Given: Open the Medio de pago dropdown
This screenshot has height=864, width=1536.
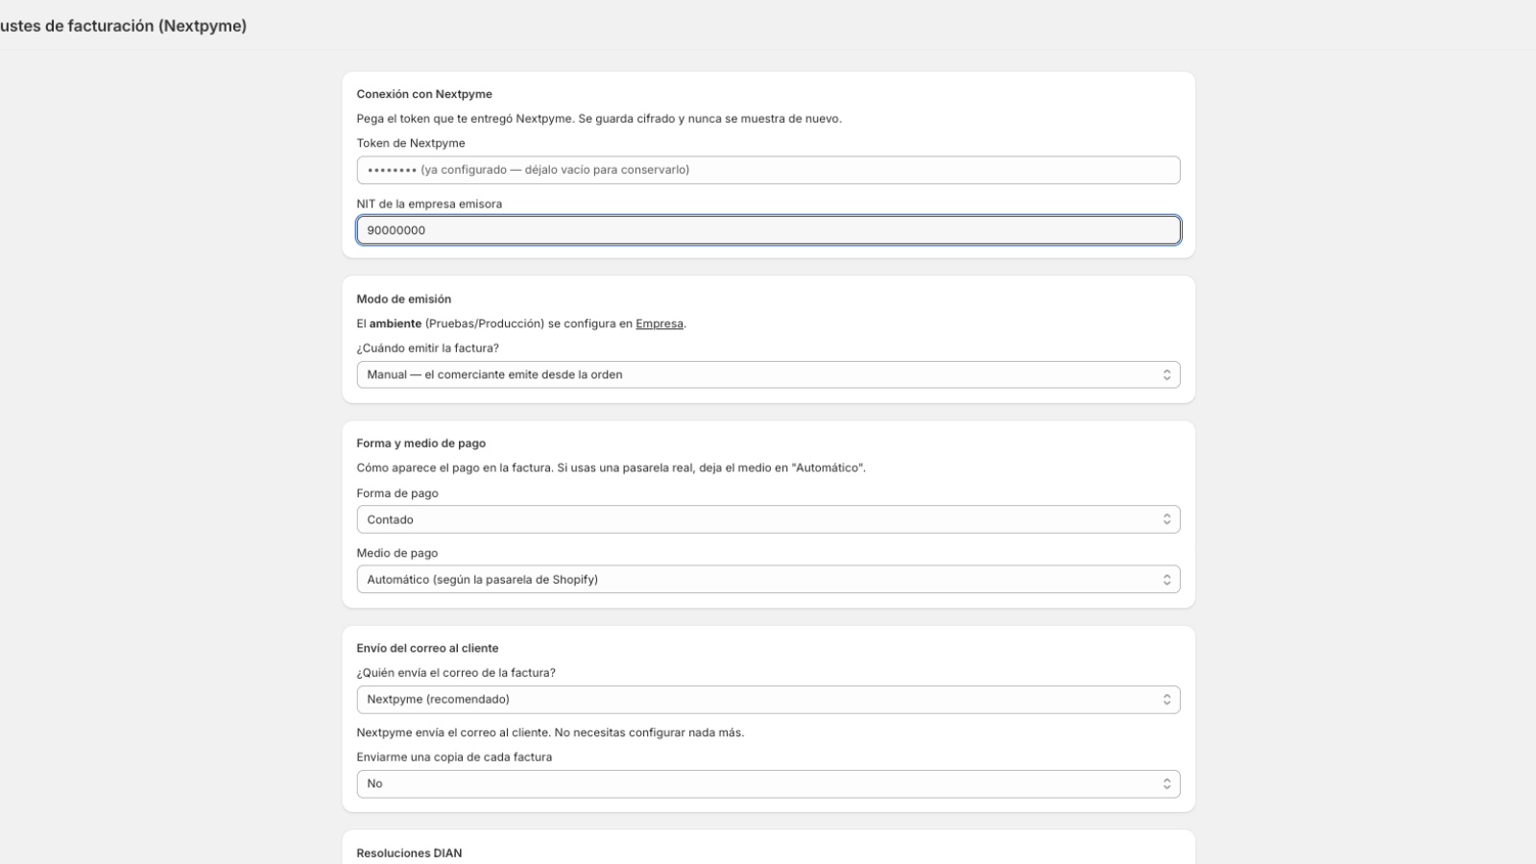Looking at the screenshot, I should (768, 580).
